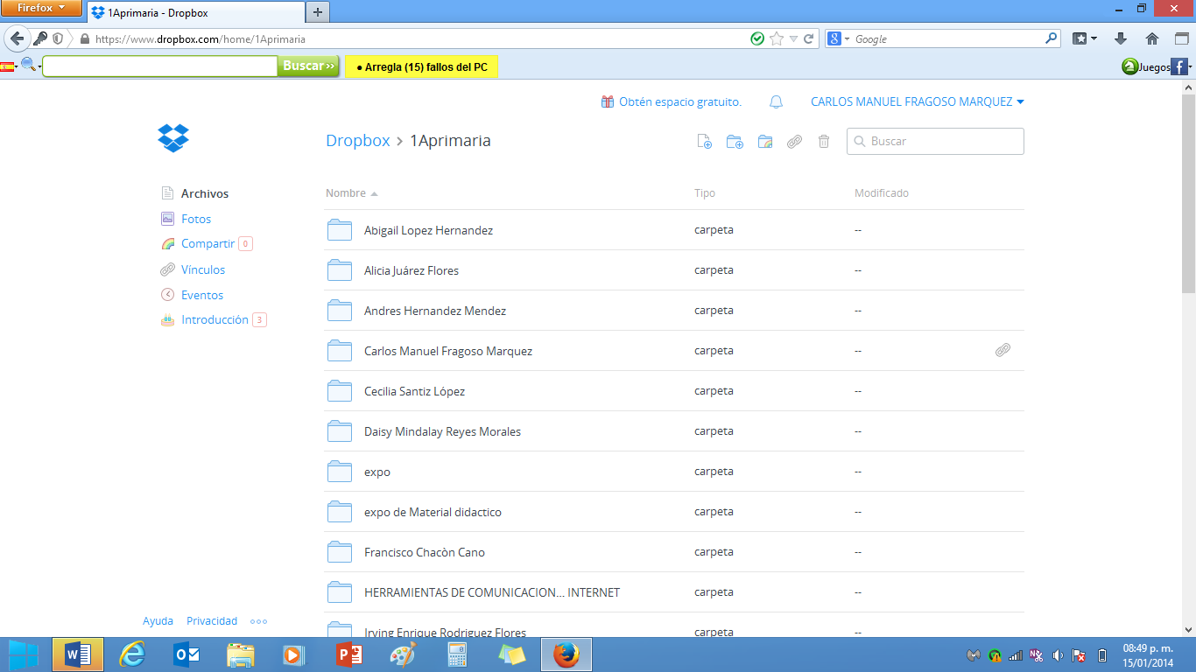Open a new browser tab
The width and height of the screenshot is (1196, 672).
tap(317, 12)
